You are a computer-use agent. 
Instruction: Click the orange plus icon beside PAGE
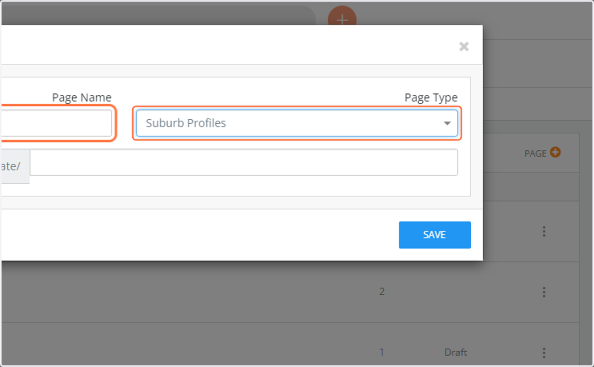555,153
